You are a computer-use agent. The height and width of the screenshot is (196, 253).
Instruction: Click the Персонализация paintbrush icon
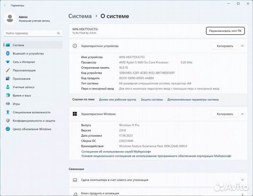pos(8,70)
